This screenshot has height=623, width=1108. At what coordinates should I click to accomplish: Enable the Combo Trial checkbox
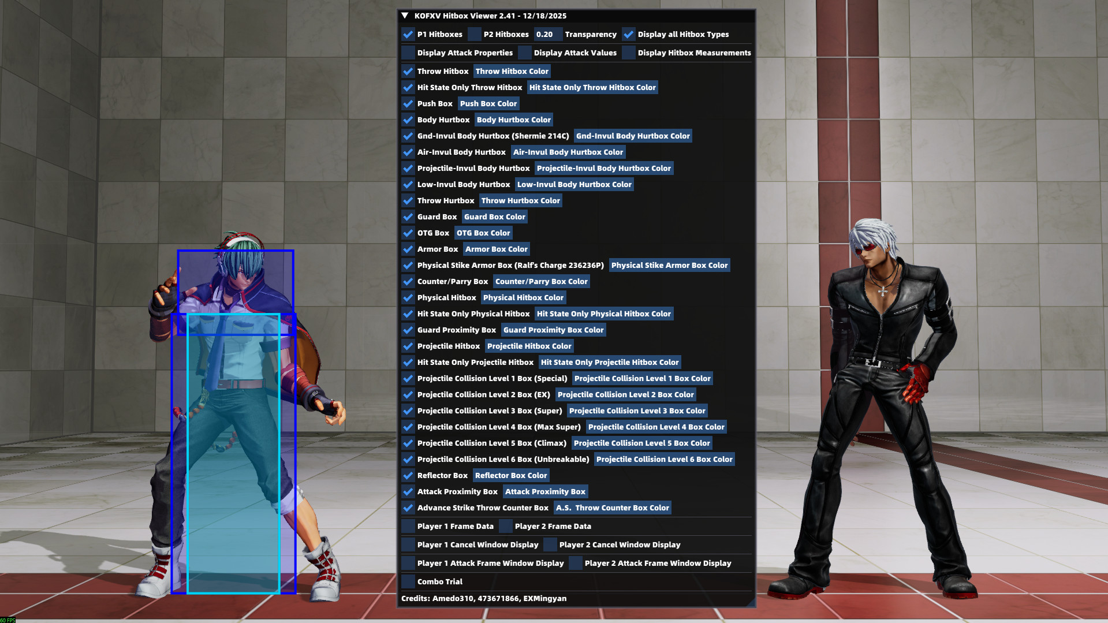408,581
